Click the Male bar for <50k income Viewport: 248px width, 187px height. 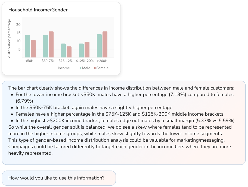[x=27, y=46]
